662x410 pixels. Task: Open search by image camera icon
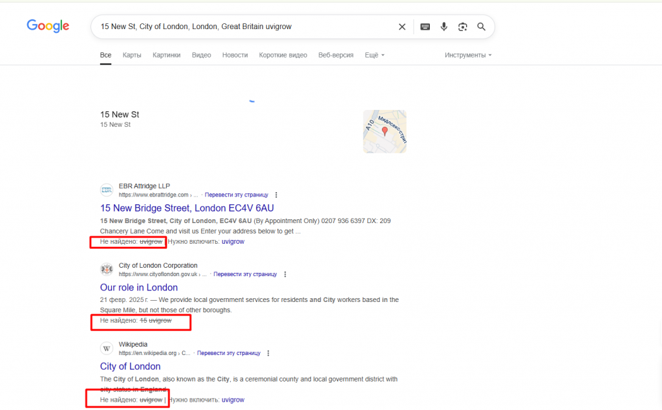click(463, 27)
